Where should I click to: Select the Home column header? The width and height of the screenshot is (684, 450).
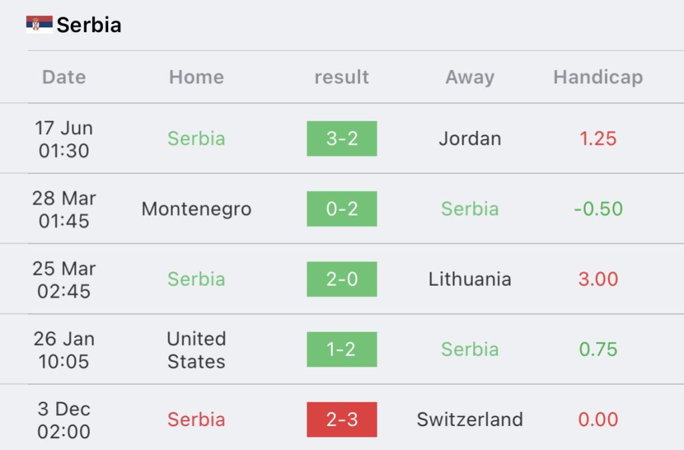tap(196, 77)
